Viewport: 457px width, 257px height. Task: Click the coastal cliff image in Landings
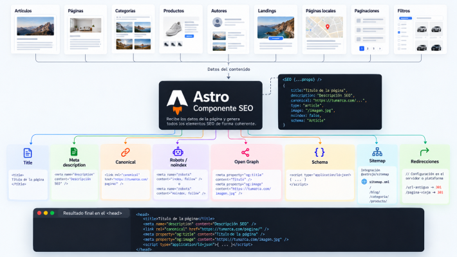pyautogui.click(x=275, y=28)
